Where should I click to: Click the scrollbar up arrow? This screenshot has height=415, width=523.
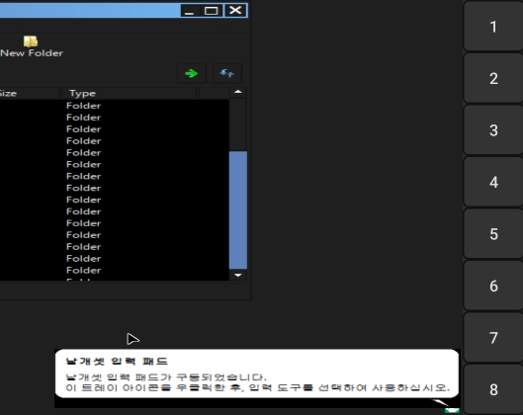coord(238,92)
